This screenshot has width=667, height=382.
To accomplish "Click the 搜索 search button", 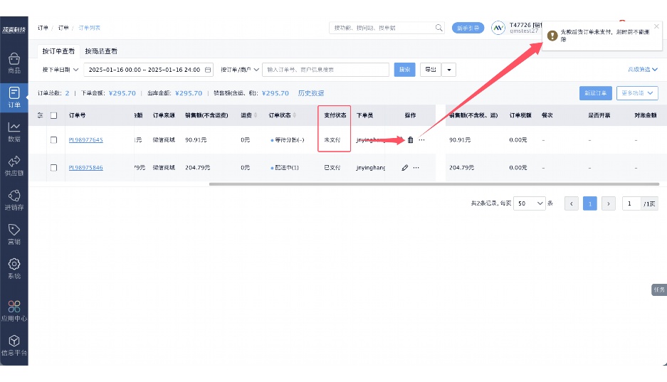I will 404,70.
